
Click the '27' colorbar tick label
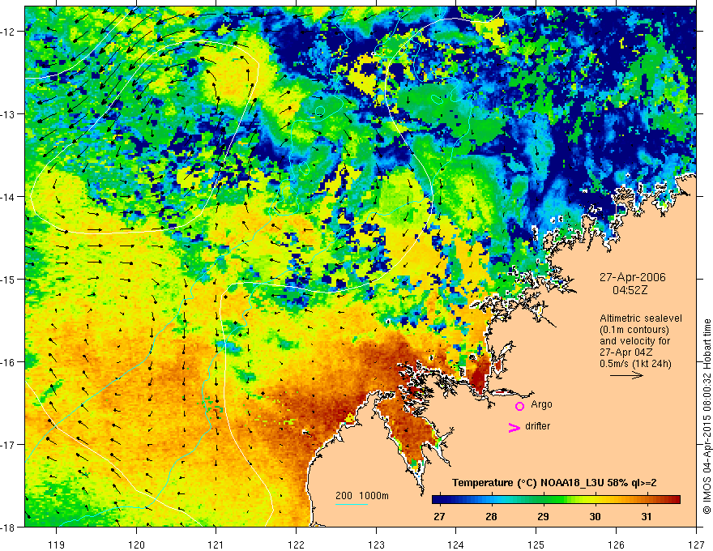point(439,516)
